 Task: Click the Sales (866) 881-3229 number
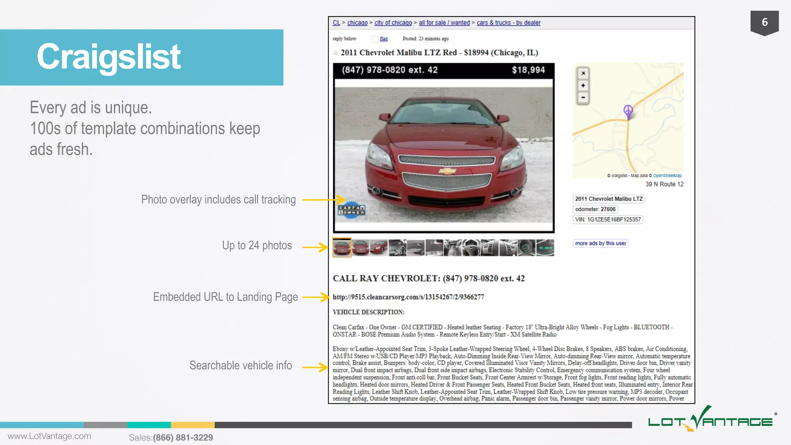[171, 438]
